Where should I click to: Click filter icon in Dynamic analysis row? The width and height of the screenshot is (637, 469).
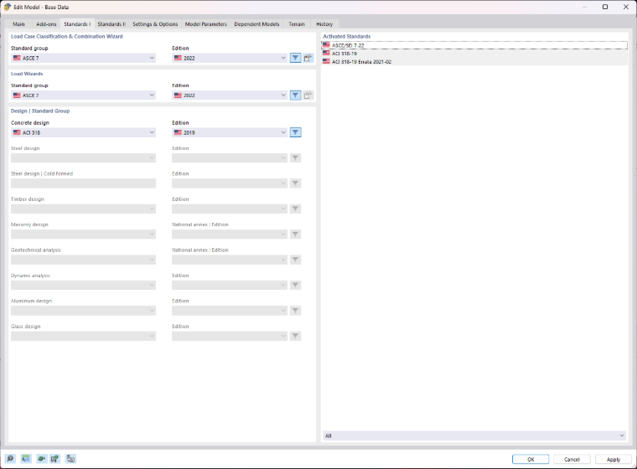(x=295, y=285)
